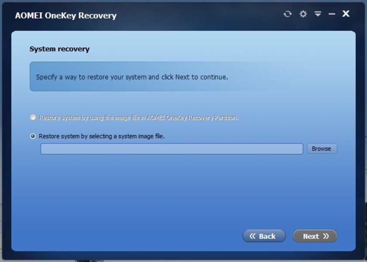Close AOMEI OneKey Recovery with the X icon
Image resolution: width=367 pixels, height=262 pixels.
pos(346,14)
